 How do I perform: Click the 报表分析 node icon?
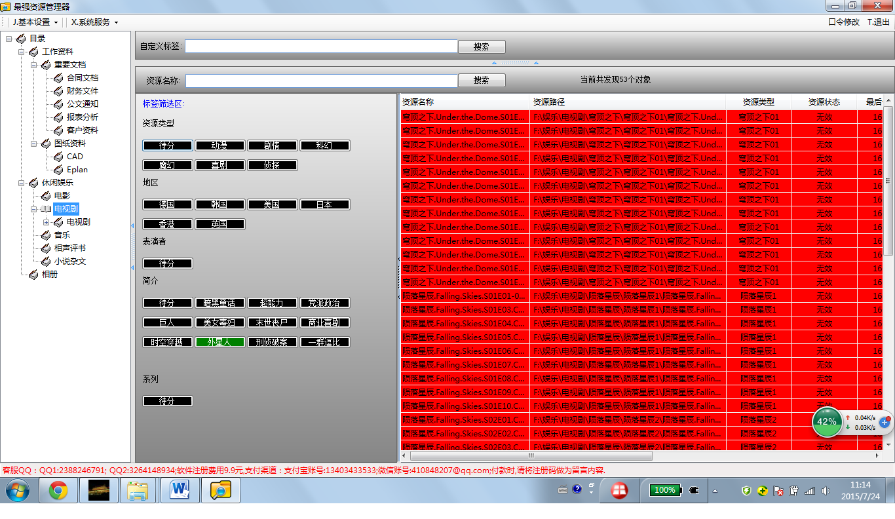click(58, 117)
